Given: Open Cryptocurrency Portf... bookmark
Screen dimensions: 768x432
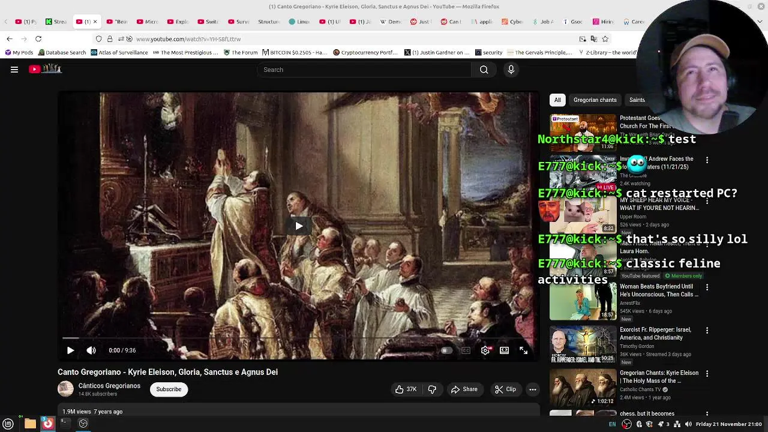Looking at the screenshot, I should pyautogui.click(x=366, y=53).
